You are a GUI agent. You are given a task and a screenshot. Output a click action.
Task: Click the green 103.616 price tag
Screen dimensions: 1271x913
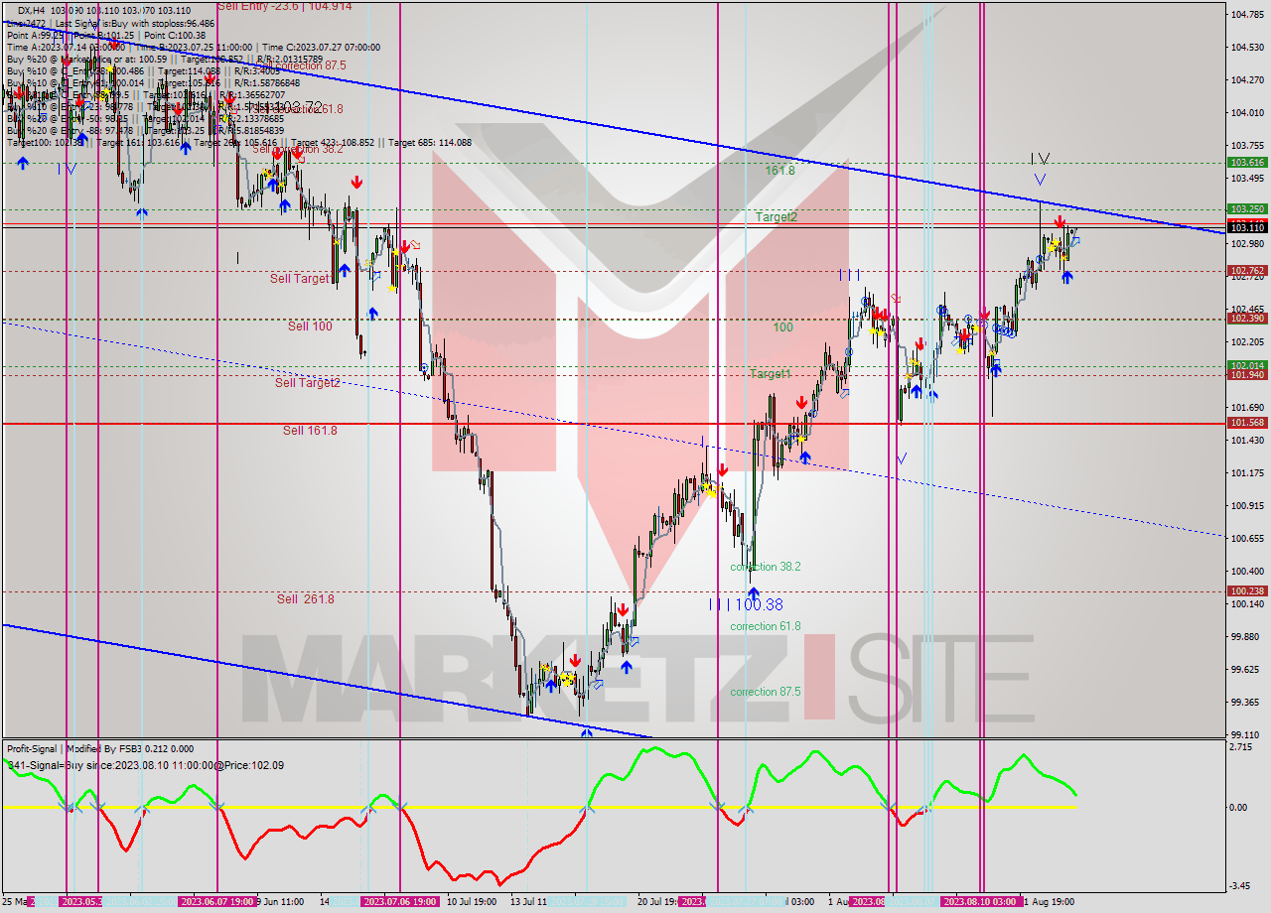point(1247,162)
